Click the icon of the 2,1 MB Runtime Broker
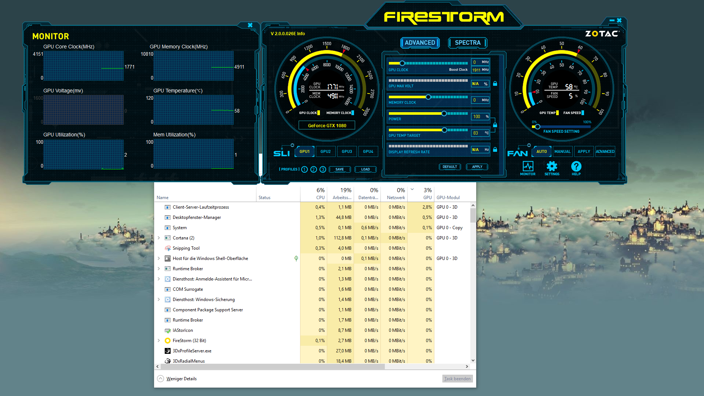Image resolution: width=704 pixels, height=396 pixels. tap(168, 269)
